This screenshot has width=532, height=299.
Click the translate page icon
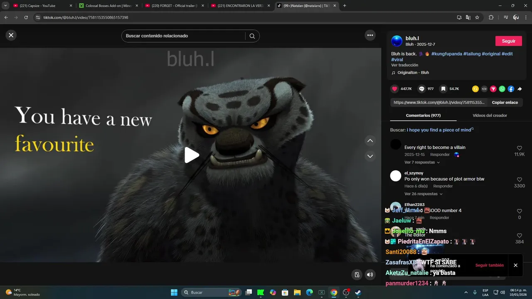click(468, 17)
